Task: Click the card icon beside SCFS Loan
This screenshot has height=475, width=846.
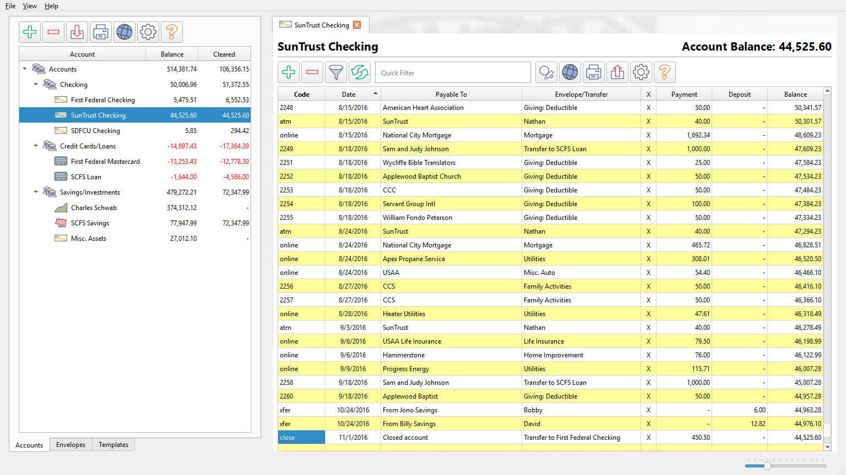Action: (x=61, y=176)
